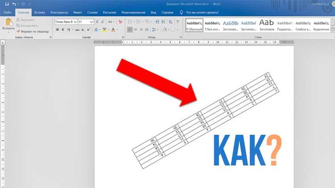Click Формат по образцу format painter

(33, 31)
